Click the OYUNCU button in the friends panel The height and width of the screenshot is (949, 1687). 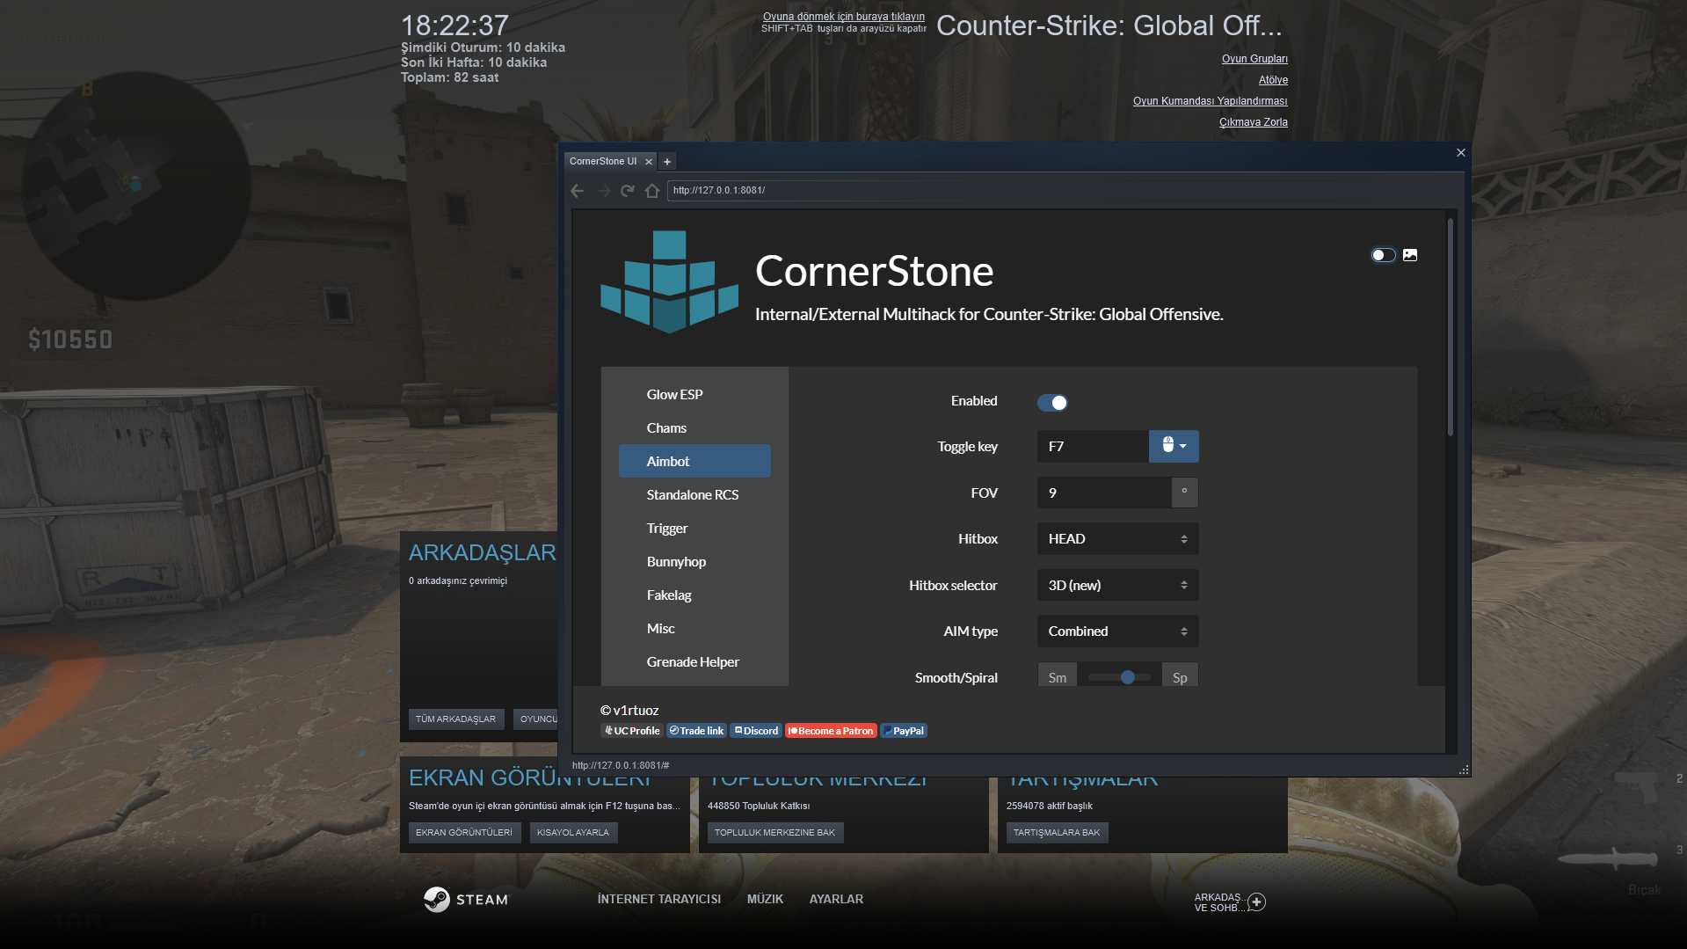[x=536, y=719]
